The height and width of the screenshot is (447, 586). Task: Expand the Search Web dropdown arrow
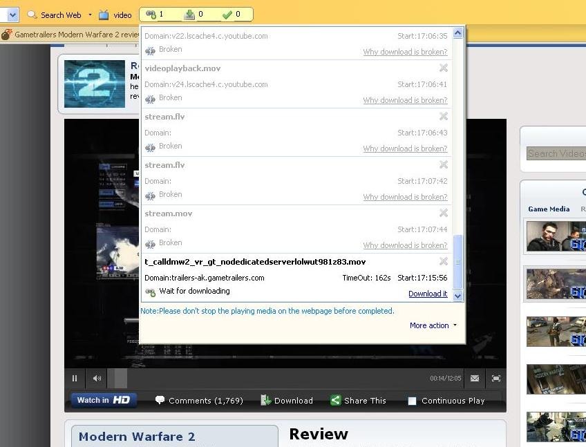(x=90, y=15)
